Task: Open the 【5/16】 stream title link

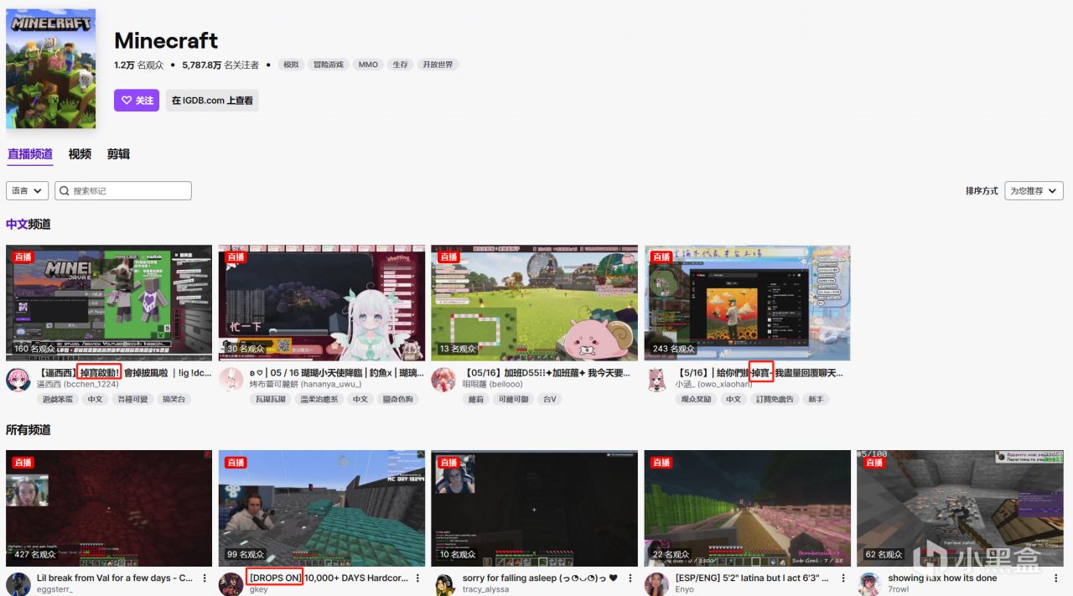Action: (759, 372)
